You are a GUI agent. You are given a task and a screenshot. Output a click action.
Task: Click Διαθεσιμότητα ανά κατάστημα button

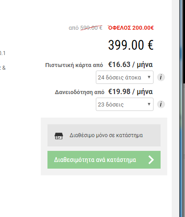pyautogui.click(x=104, y=160)
